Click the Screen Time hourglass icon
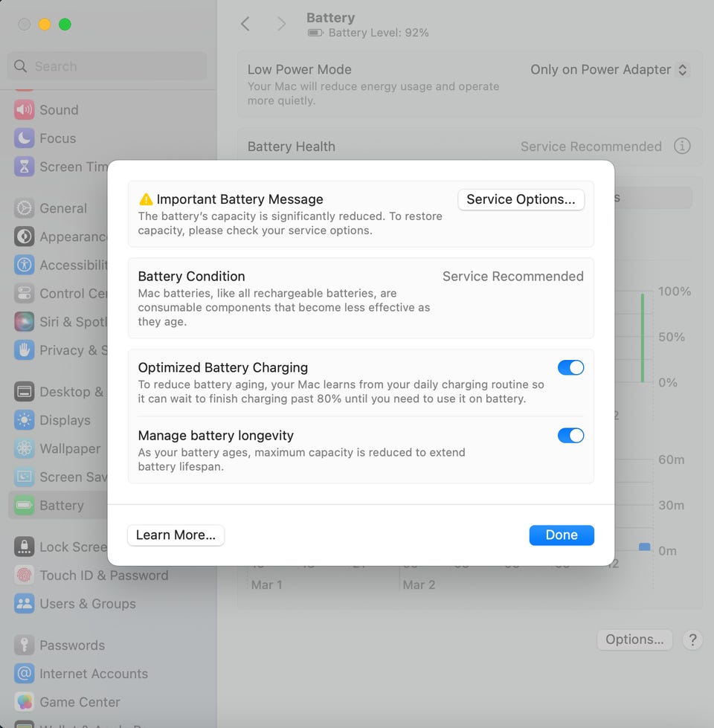The image size is (714, 728). (x=24, y=167)
